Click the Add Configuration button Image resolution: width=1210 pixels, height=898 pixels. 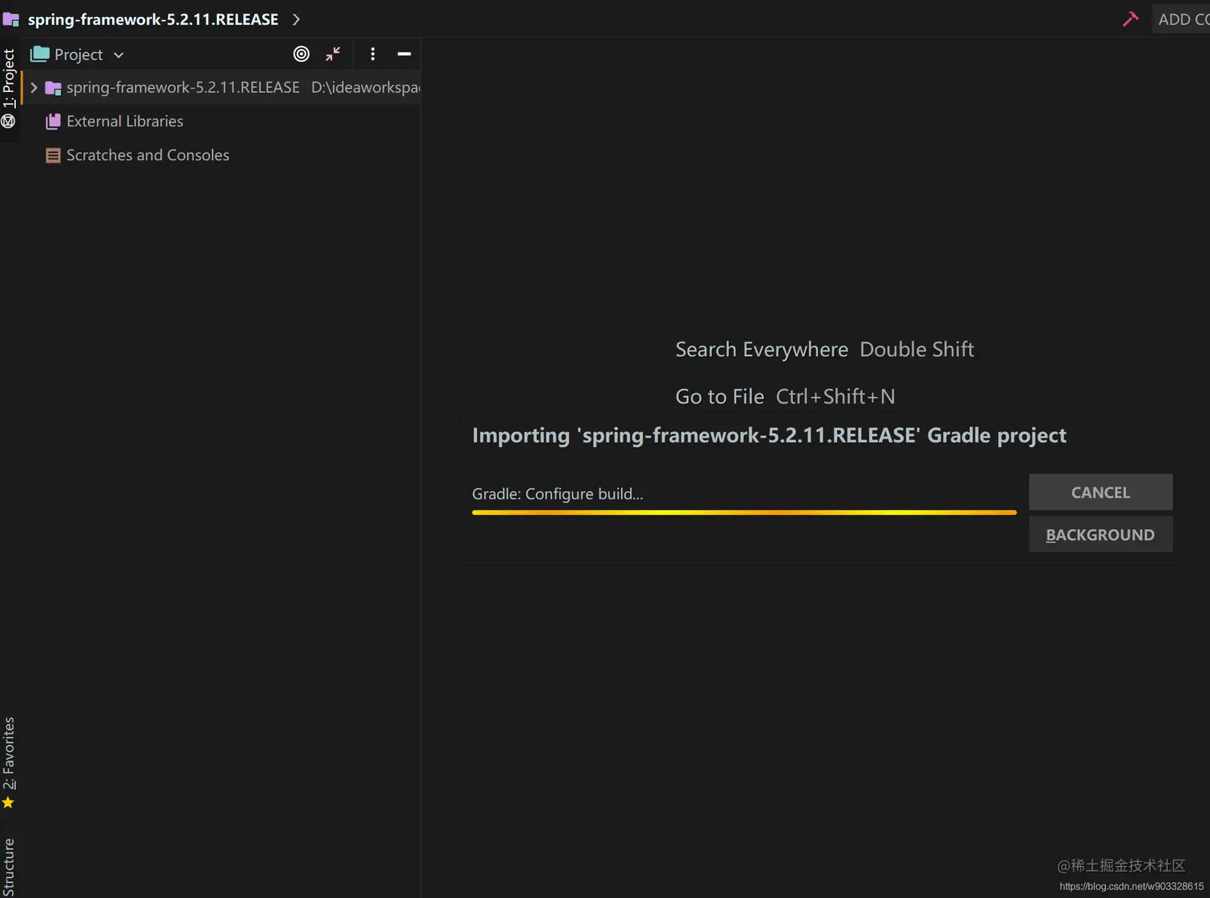[x=1181, y=19]
